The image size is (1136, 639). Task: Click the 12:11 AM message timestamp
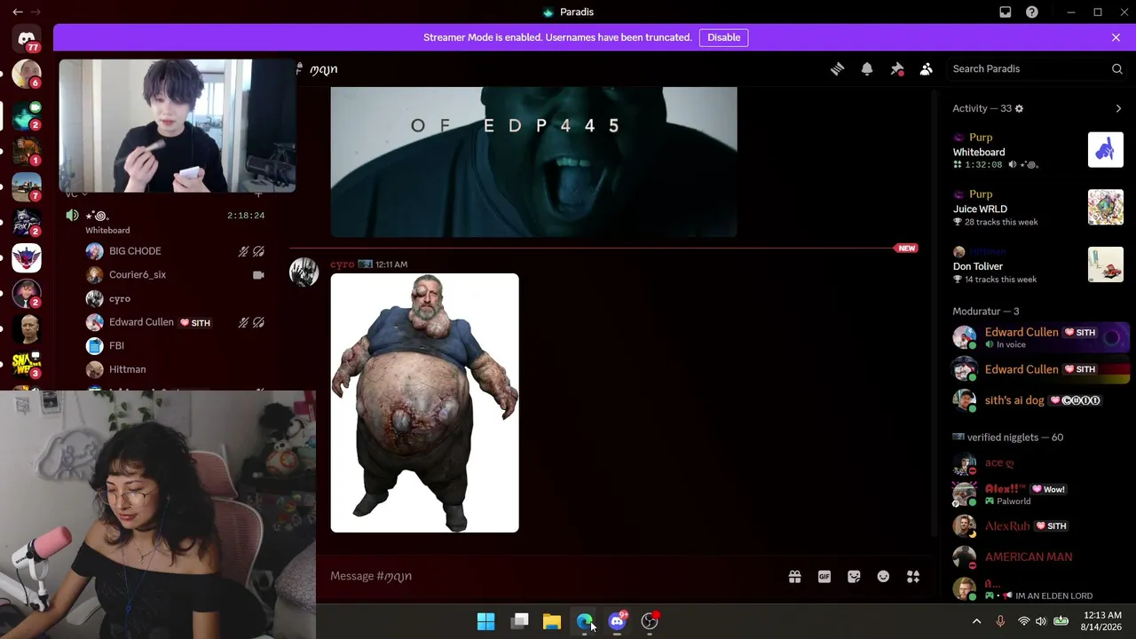click(391, 264)
